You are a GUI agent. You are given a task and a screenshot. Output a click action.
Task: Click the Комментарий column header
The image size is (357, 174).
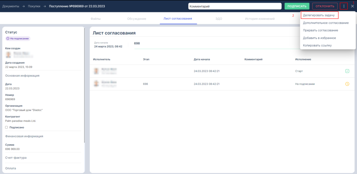[x=254, y=59]
